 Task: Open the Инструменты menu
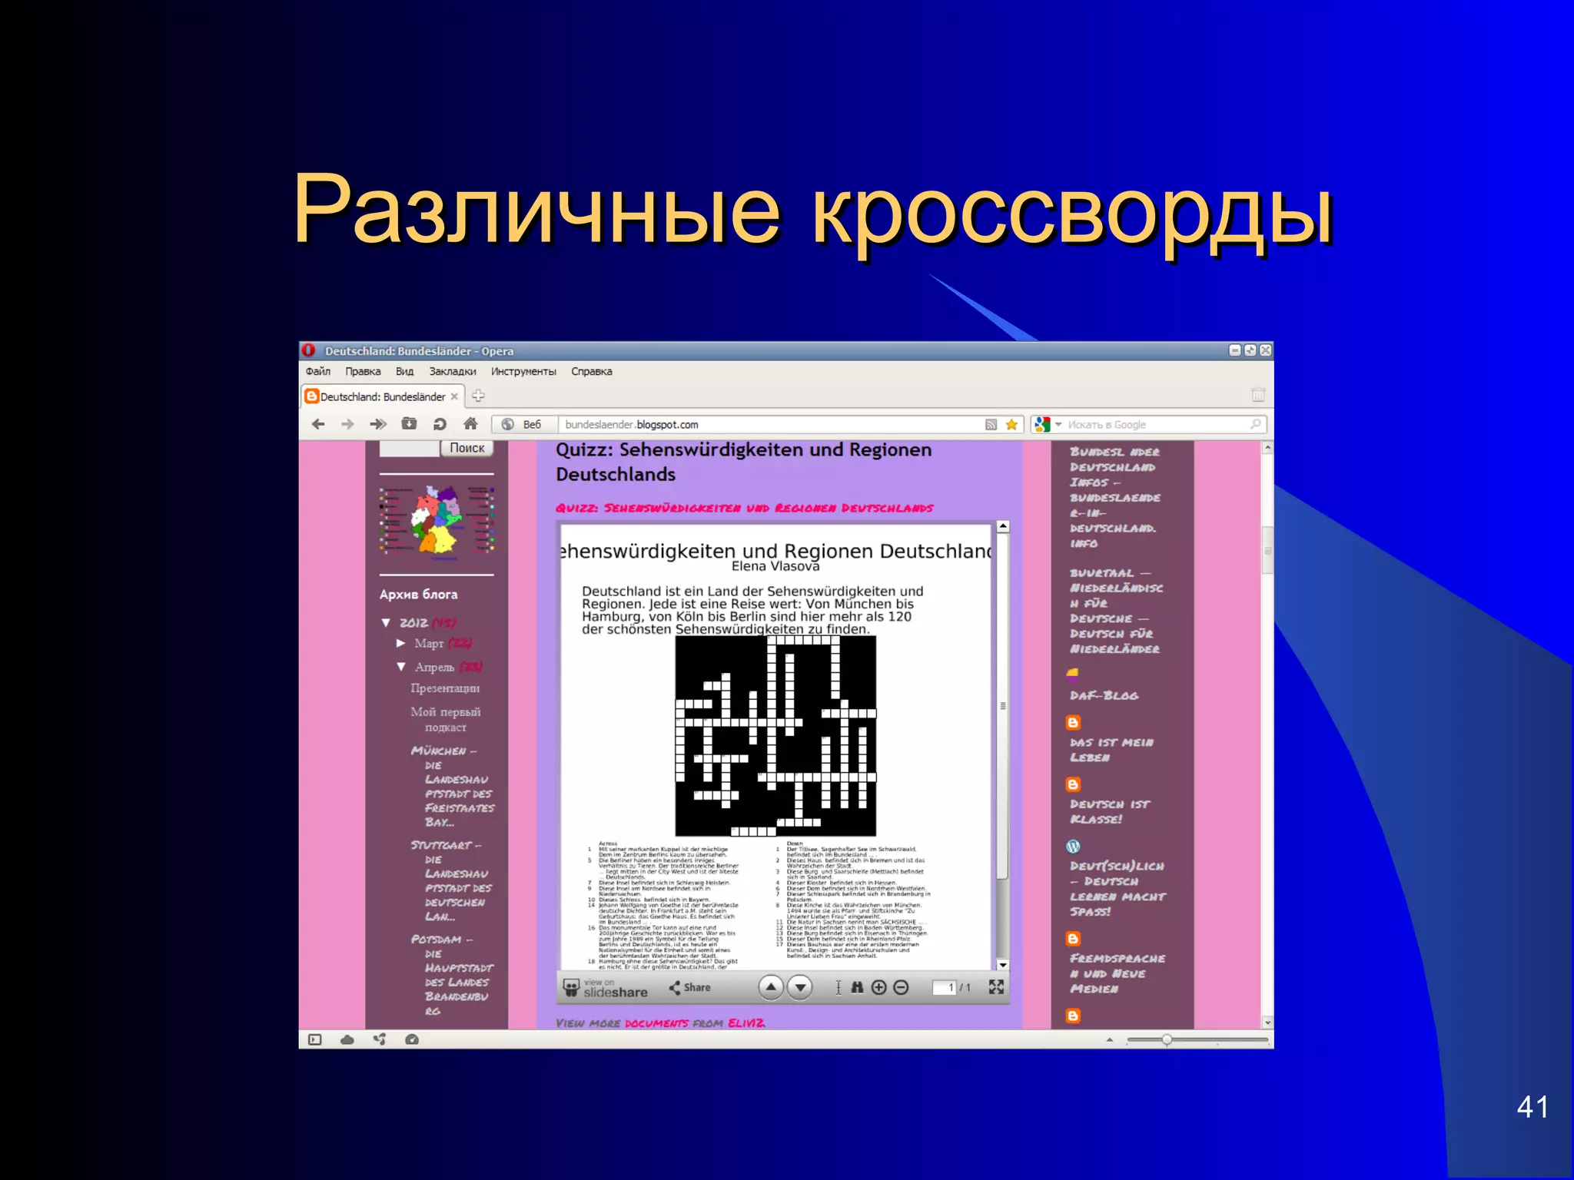[x=523, y=371]
